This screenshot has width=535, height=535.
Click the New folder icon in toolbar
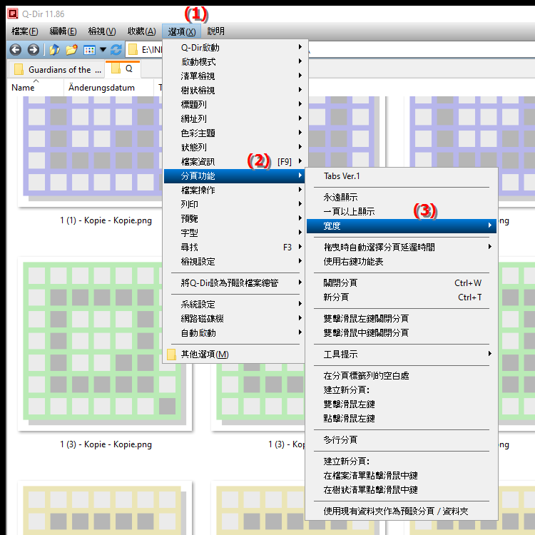click(x=71, y=50)
